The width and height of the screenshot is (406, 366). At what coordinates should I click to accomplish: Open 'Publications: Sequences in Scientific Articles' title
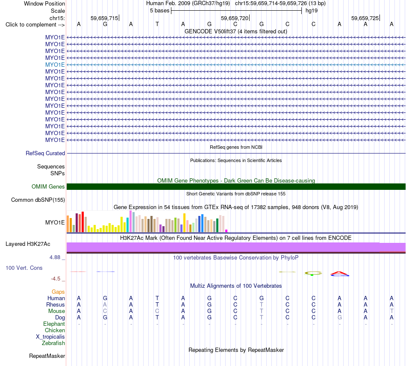(236, 160)
